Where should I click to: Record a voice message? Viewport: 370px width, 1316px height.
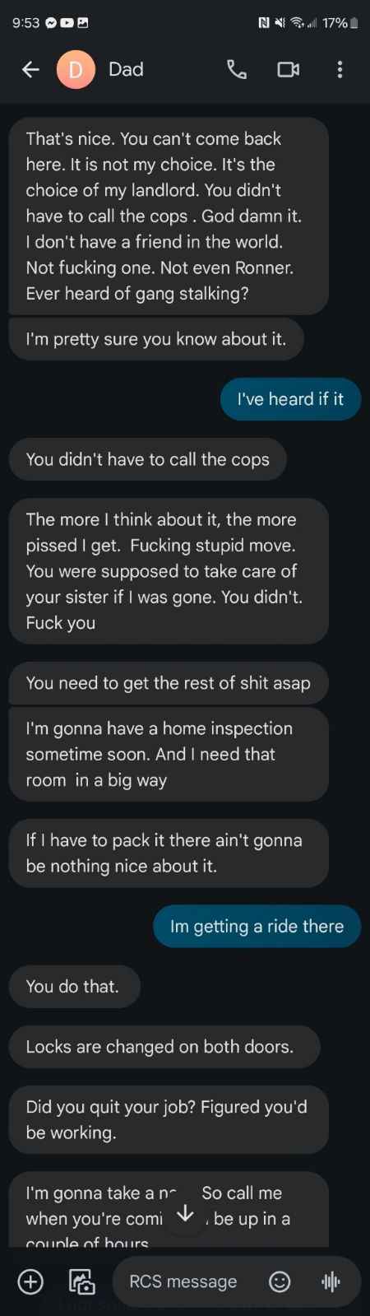pos(331,1281)
